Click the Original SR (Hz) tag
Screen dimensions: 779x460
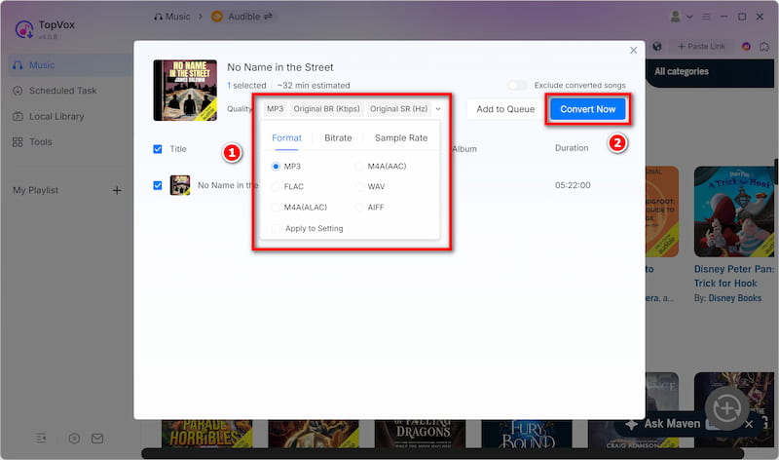click(398, 109)
